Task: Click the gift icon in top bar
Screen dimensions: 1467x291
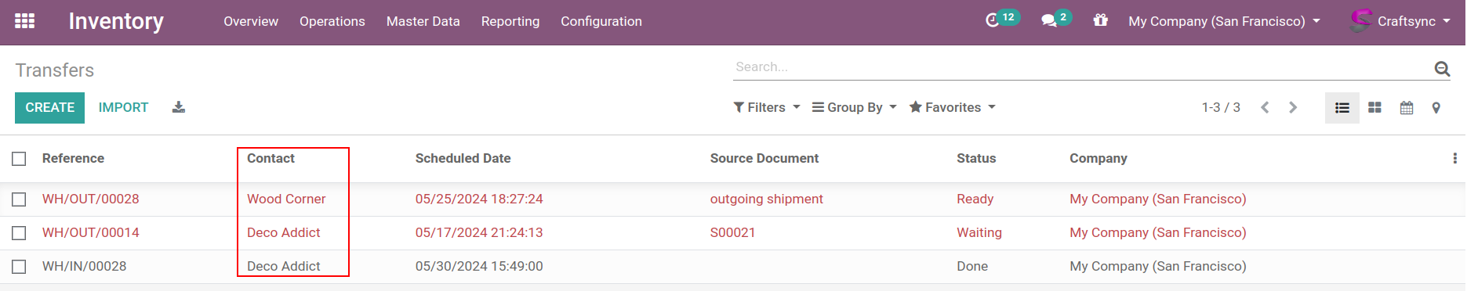Action: click(1101, 20)
